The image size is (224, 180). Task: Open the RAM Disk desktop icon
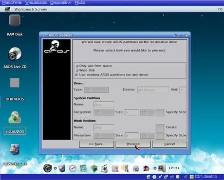[15, 20]
